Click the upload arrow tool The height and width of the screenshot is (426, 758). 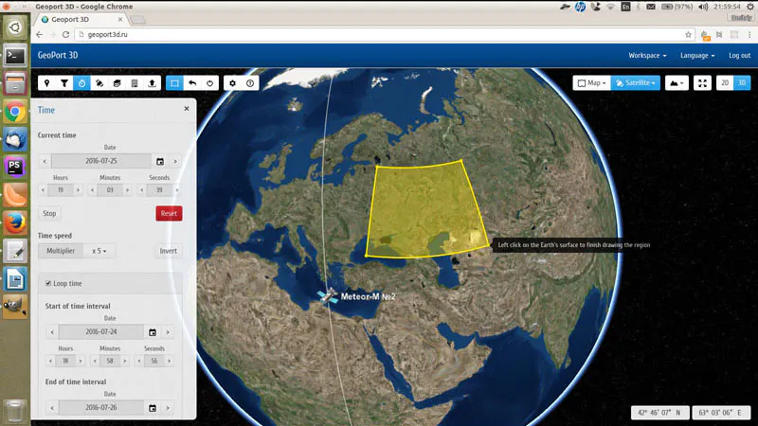152,83
